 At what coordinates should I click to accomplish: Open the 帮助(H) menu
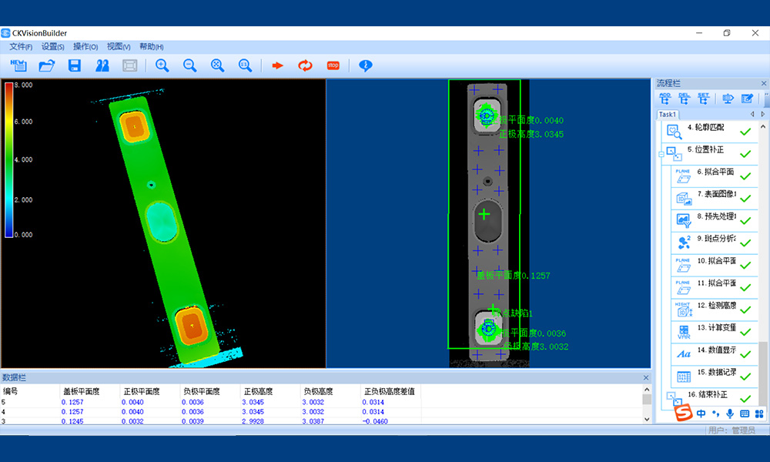click(x=151, y=47)
